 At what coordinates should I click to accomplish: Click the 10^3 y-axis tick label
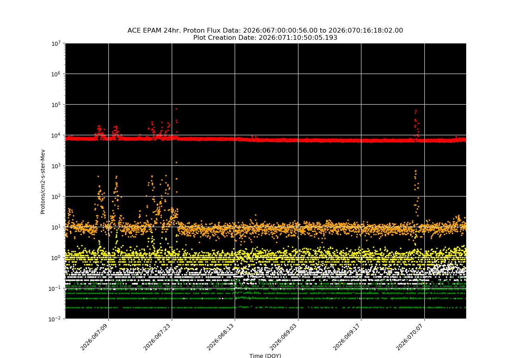pos(56,165)
